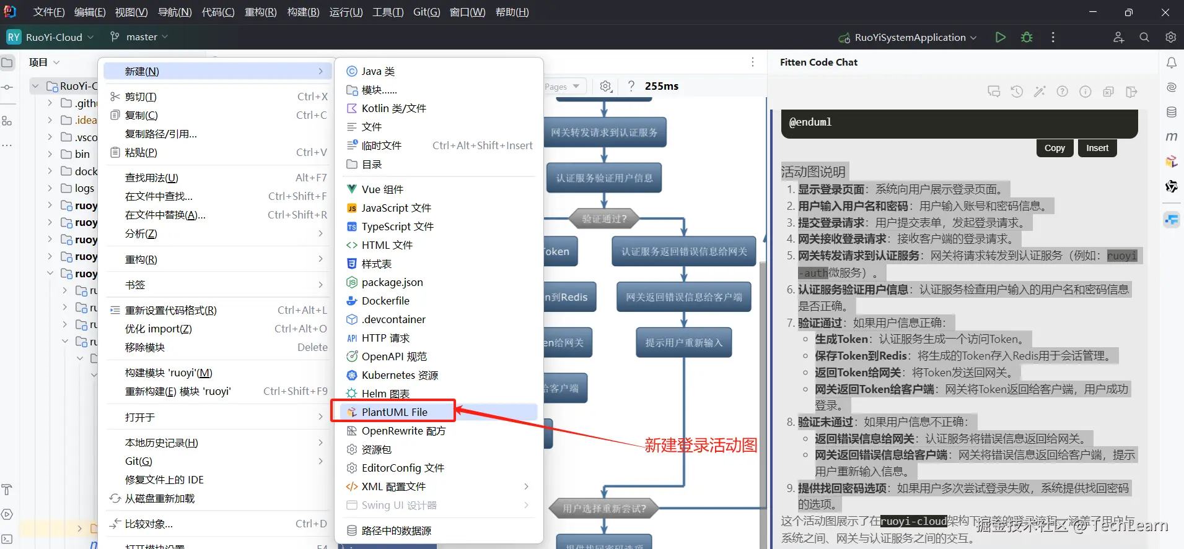Open the Database tool window icon

pyautogui.click(x=1171, y=112)
